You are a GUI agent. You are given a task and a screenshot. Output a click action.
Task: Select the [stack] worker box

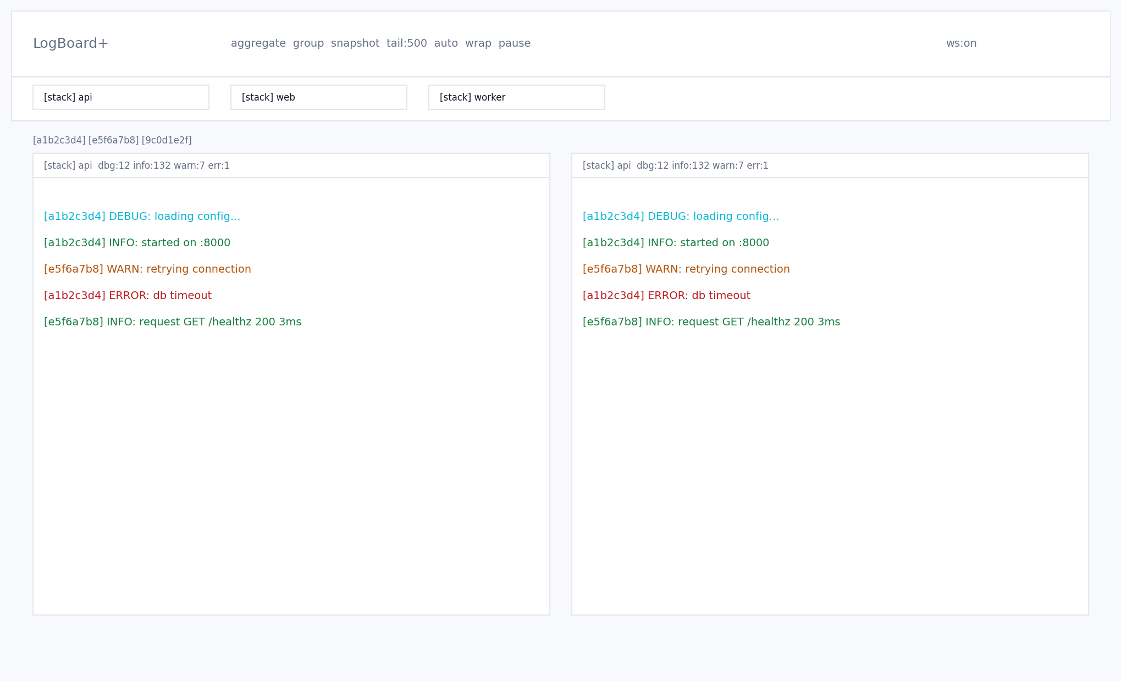(516, 97)
